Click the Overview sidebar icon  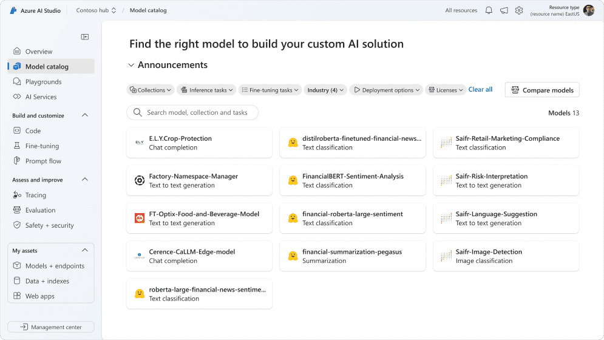(17, 51)
